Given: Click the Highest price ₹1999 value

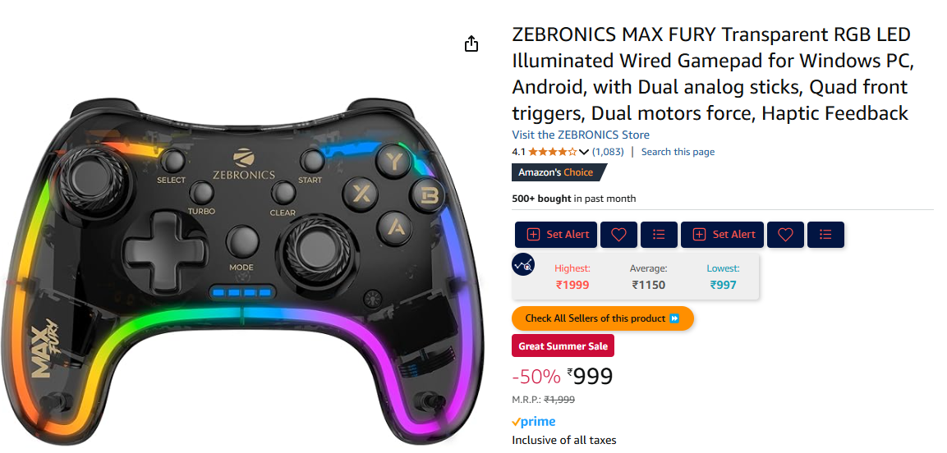Looking at the screenshot, I should [572, 285].
